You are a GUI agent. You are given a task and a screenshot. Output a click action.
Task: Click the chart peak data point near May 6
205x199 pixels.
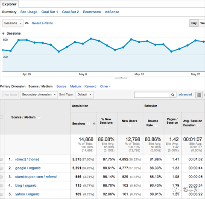coord(91,39)
